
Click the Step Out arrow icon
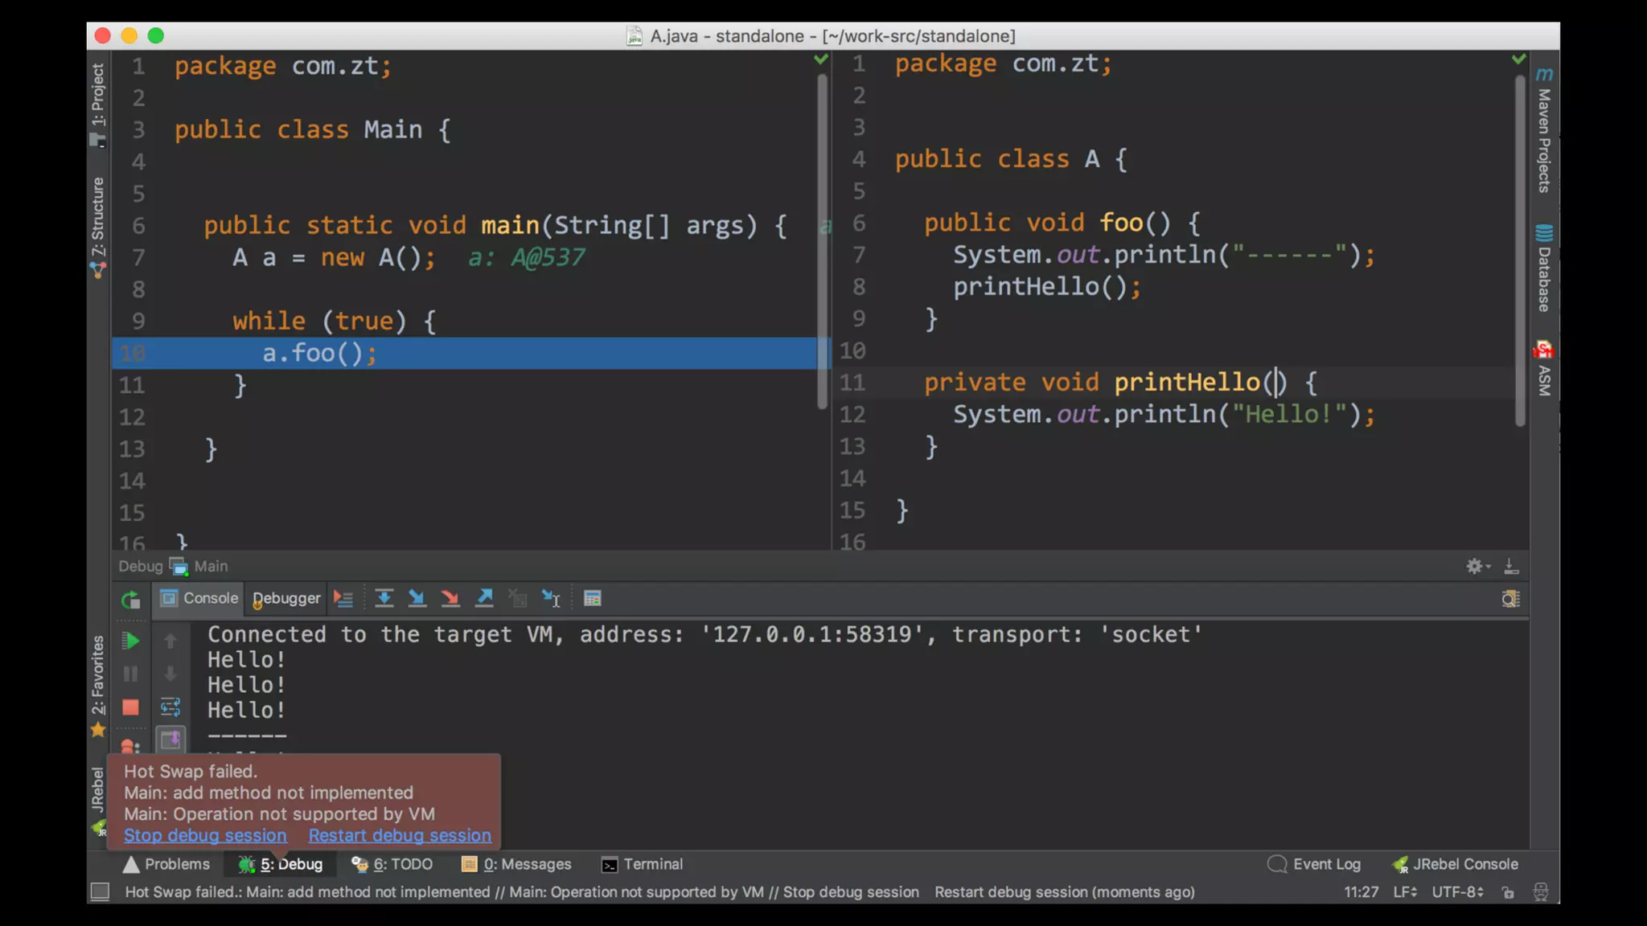pos(484,598)
